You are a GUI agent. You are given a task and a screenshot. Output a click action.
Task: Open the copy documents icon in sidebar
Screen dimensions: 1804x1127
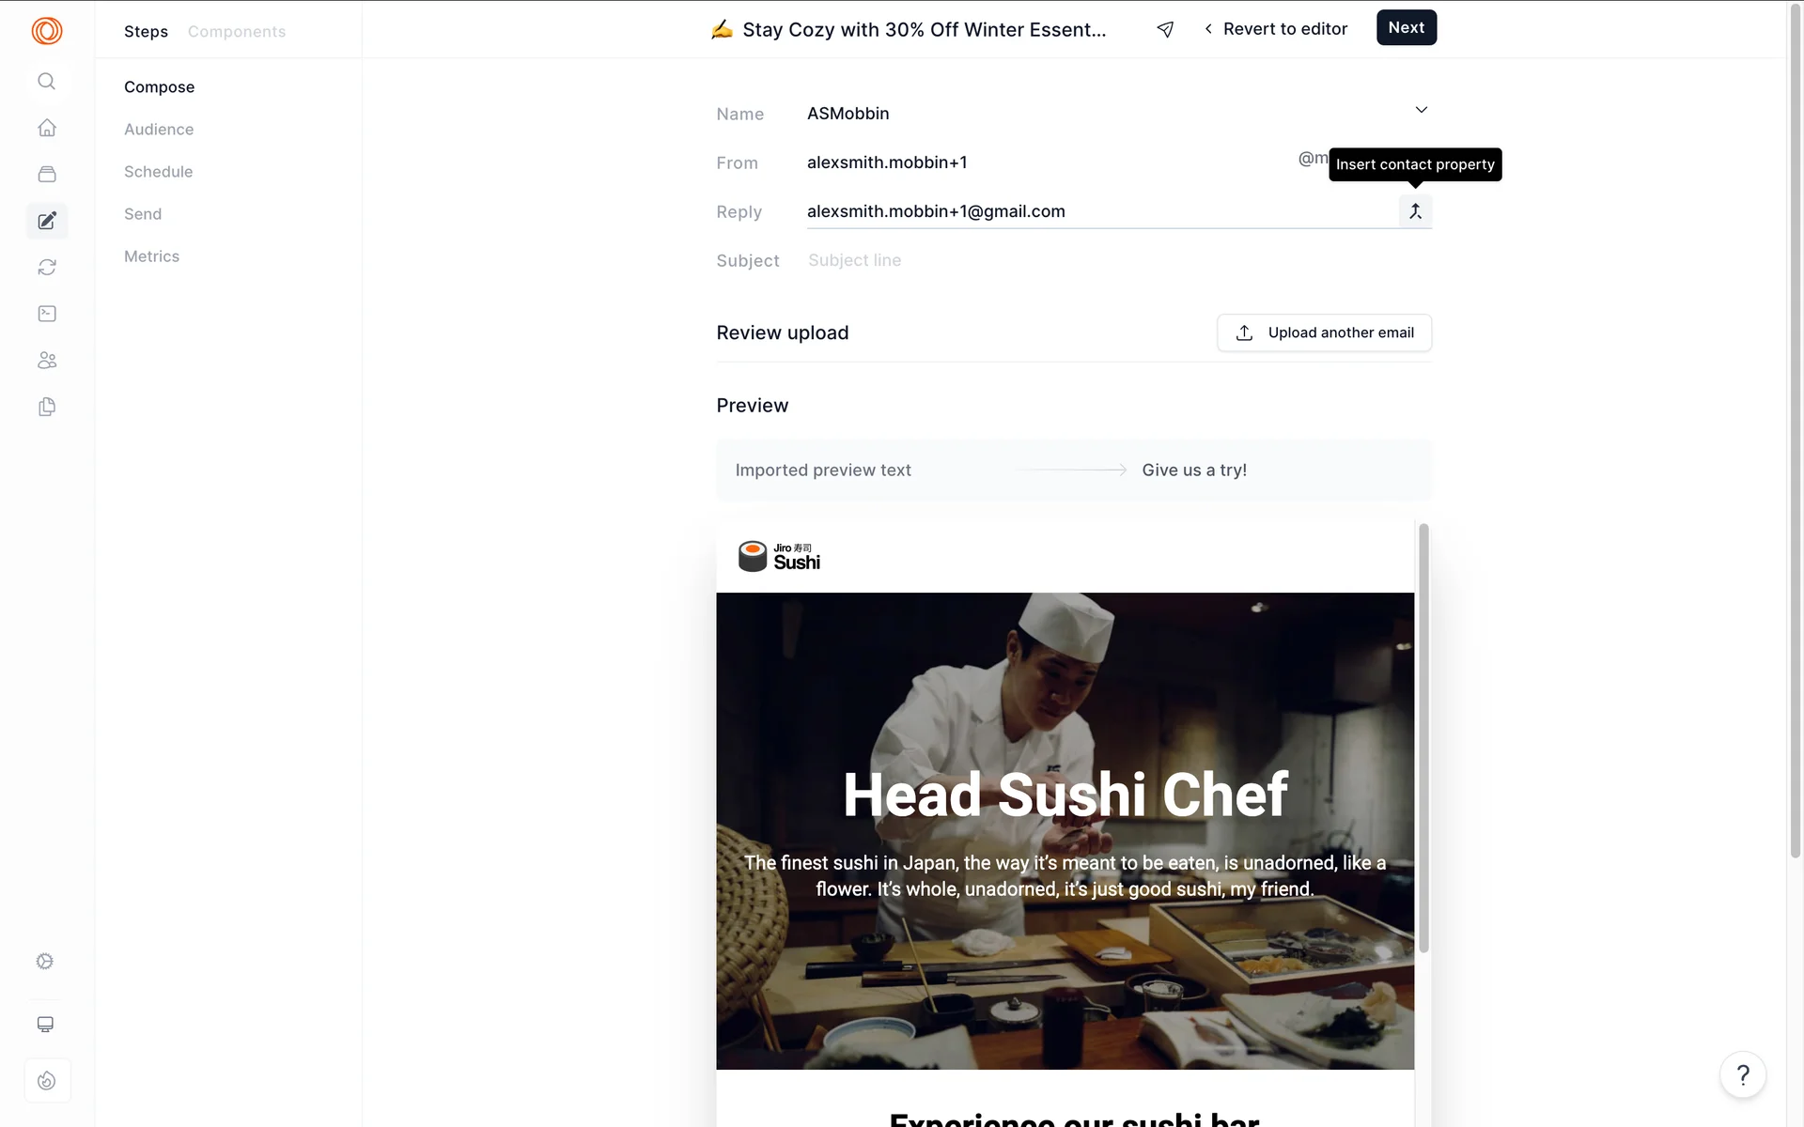[46, 407]
